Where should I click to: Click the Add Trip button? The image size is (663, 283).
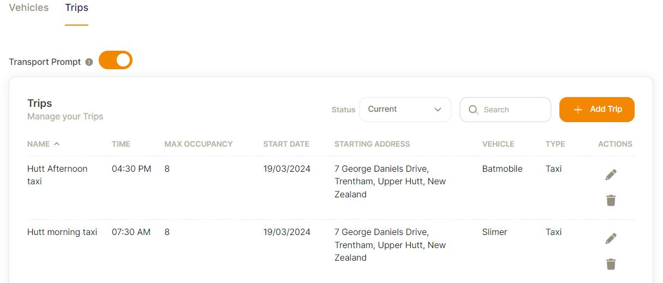point(597,110)
